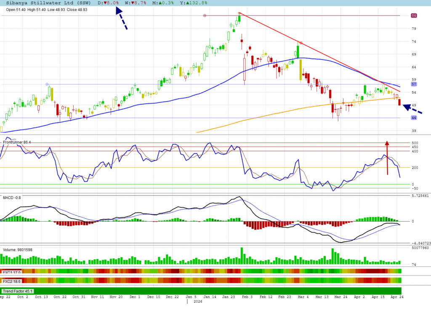
Task: Select the blue 57 price level tag
Action: click(414, 84)
